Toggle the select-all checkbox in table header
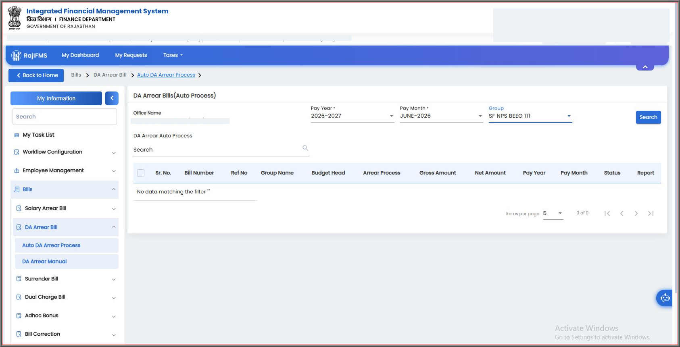The image size is (680, 347). [141, 173]
